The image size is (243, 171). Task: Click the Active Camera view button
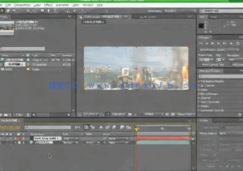click(186, 114)
